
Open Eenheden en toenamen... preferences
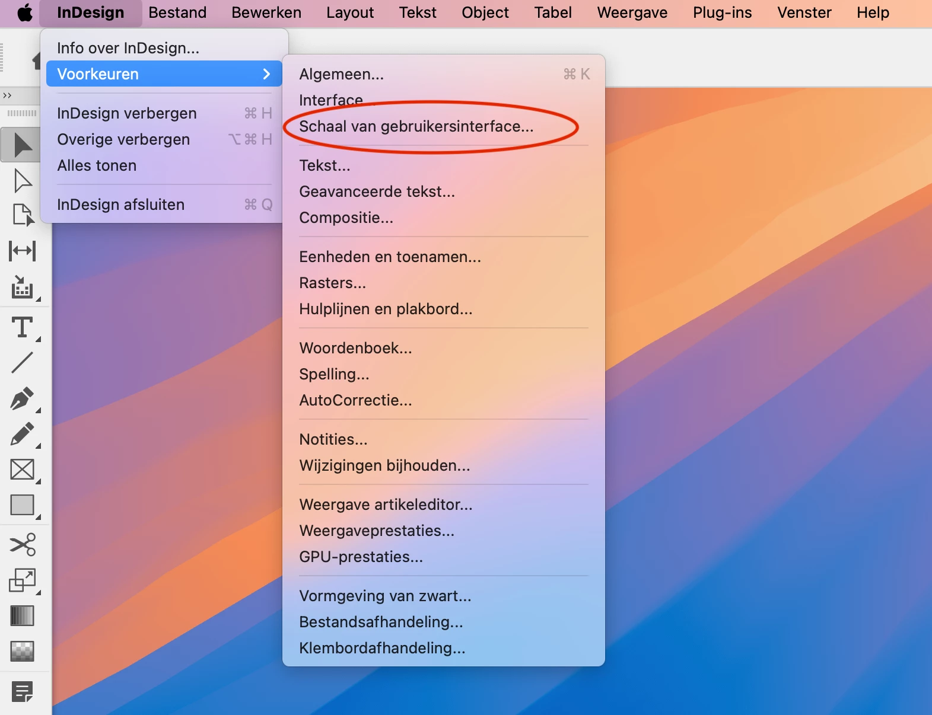pos(444,257)
